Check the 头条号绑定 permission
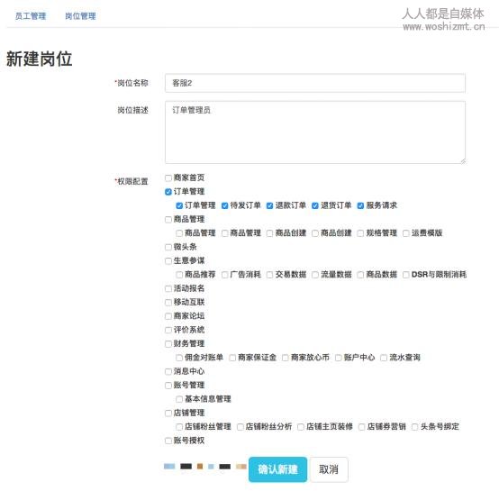 point(414,427)
